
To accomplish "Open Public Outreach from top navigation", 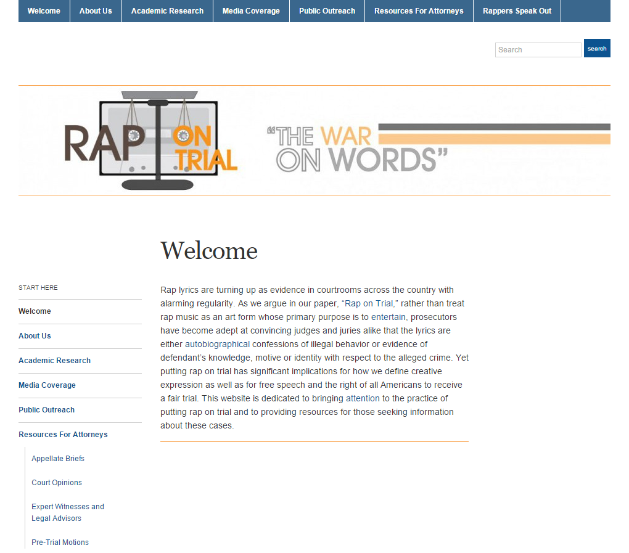I will pyautogui.click(x=327, y=11).
